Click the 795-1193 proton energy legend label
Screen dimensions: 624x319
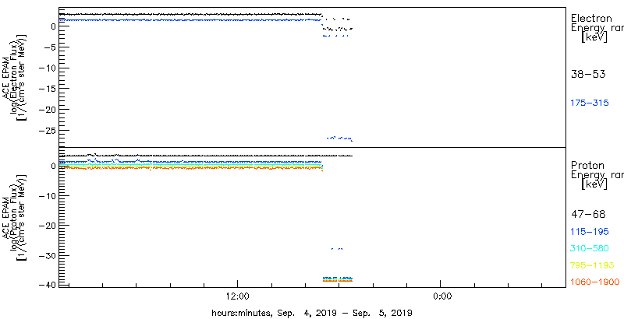tap(593, 265)
